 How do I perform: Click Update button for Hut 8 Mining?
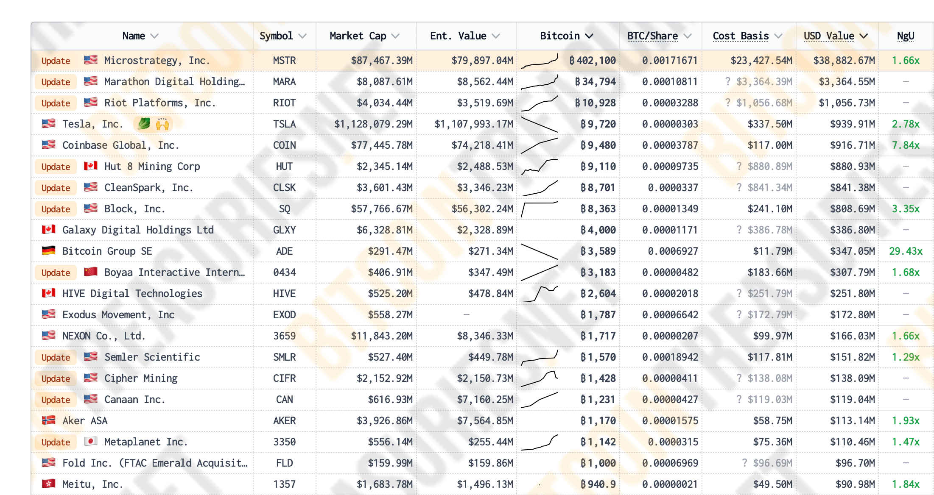click(56, 167)
